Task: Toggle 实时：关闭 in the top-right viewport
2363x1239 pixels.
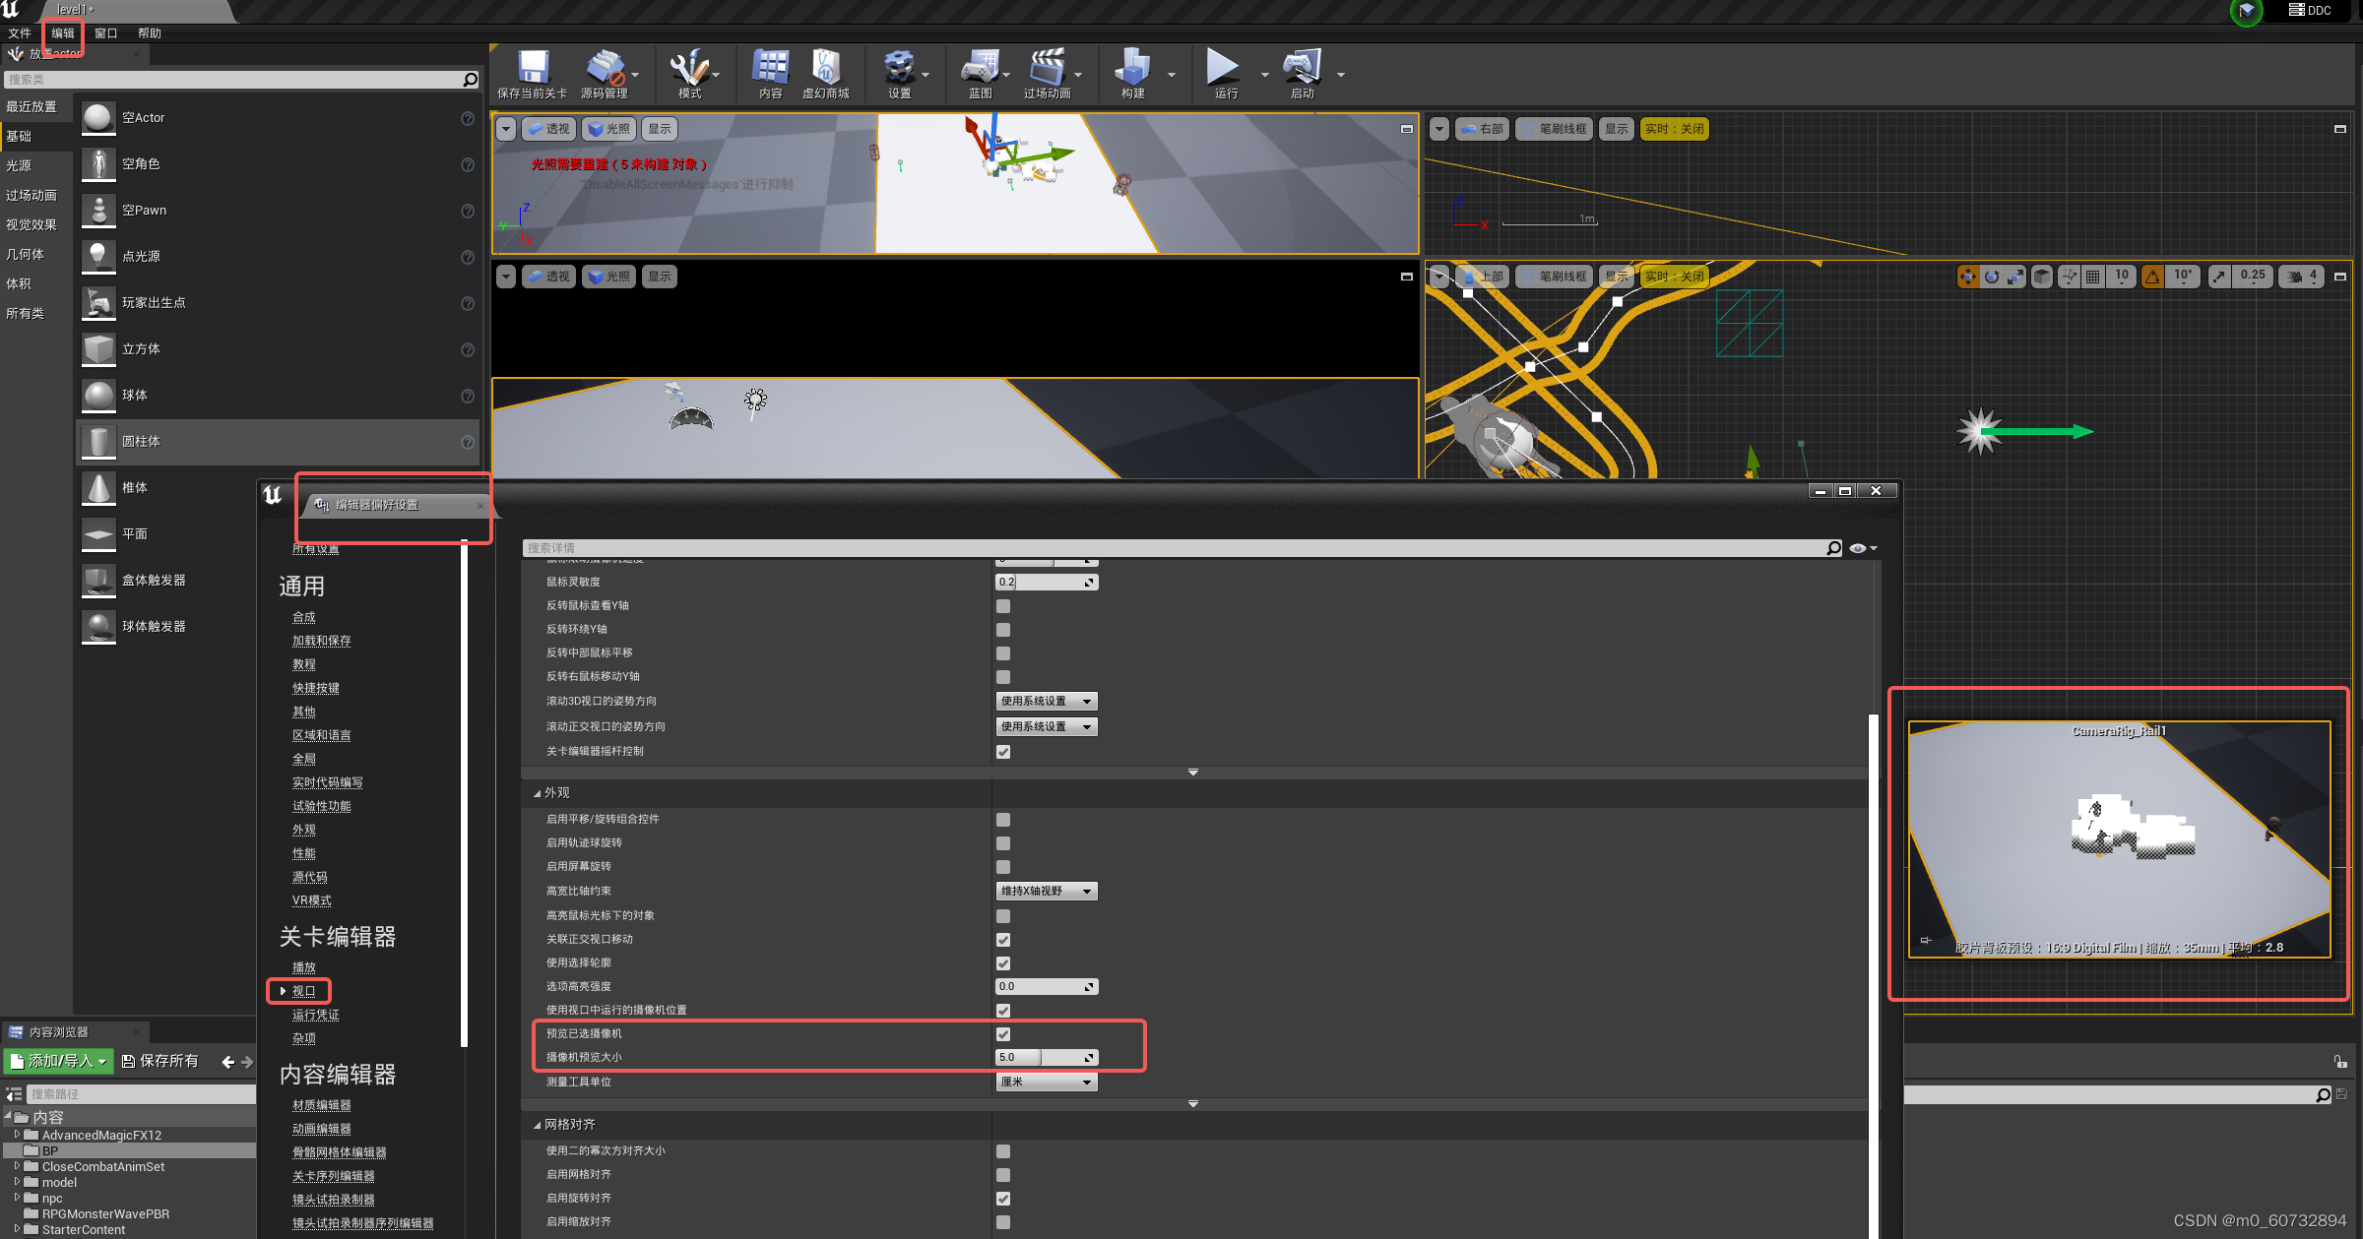Action: click(x=1674, y=128)
